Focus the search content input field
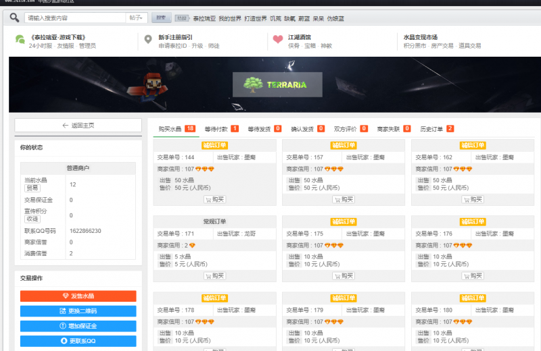Viewport: 541px width, 351px height. tap(75, 18)
